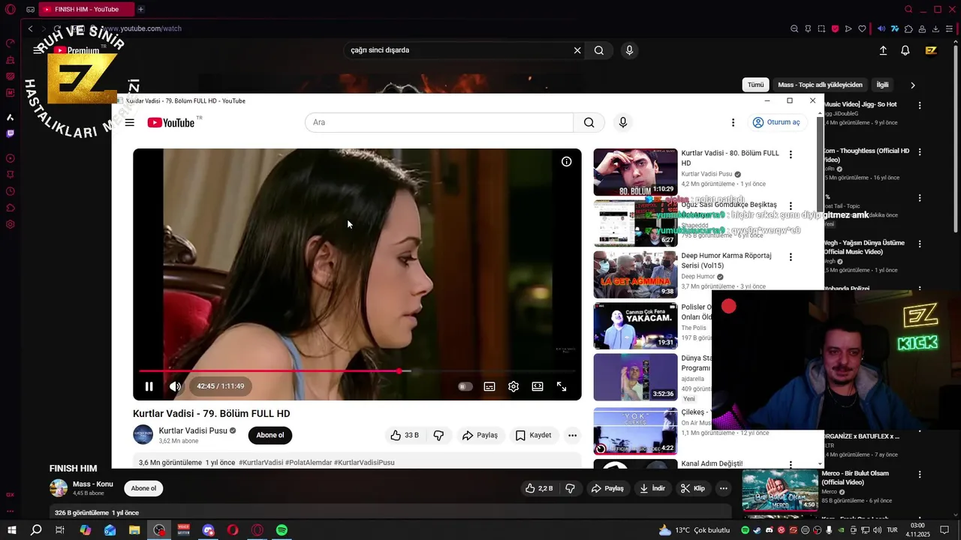961x540 pixels.
Task: Like FINISH HIM video (2,2 B)
Action: (539, 488)
